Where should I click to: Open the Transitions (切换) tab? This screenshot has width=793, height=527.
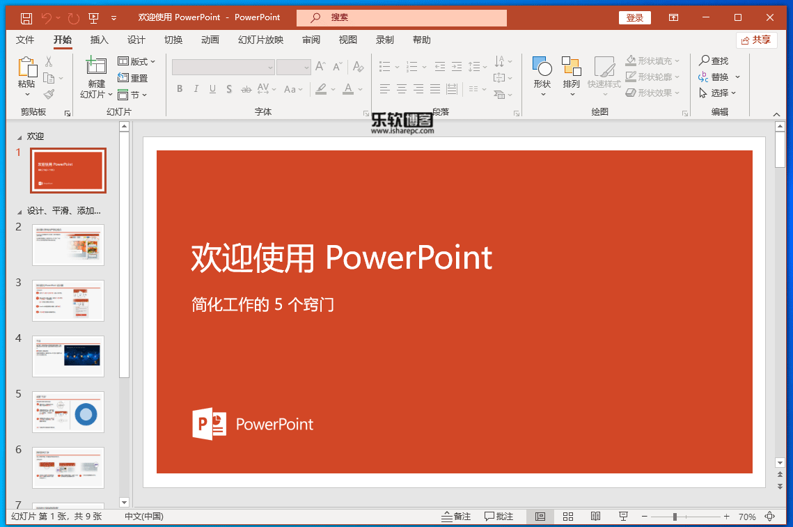click(173, 40)
